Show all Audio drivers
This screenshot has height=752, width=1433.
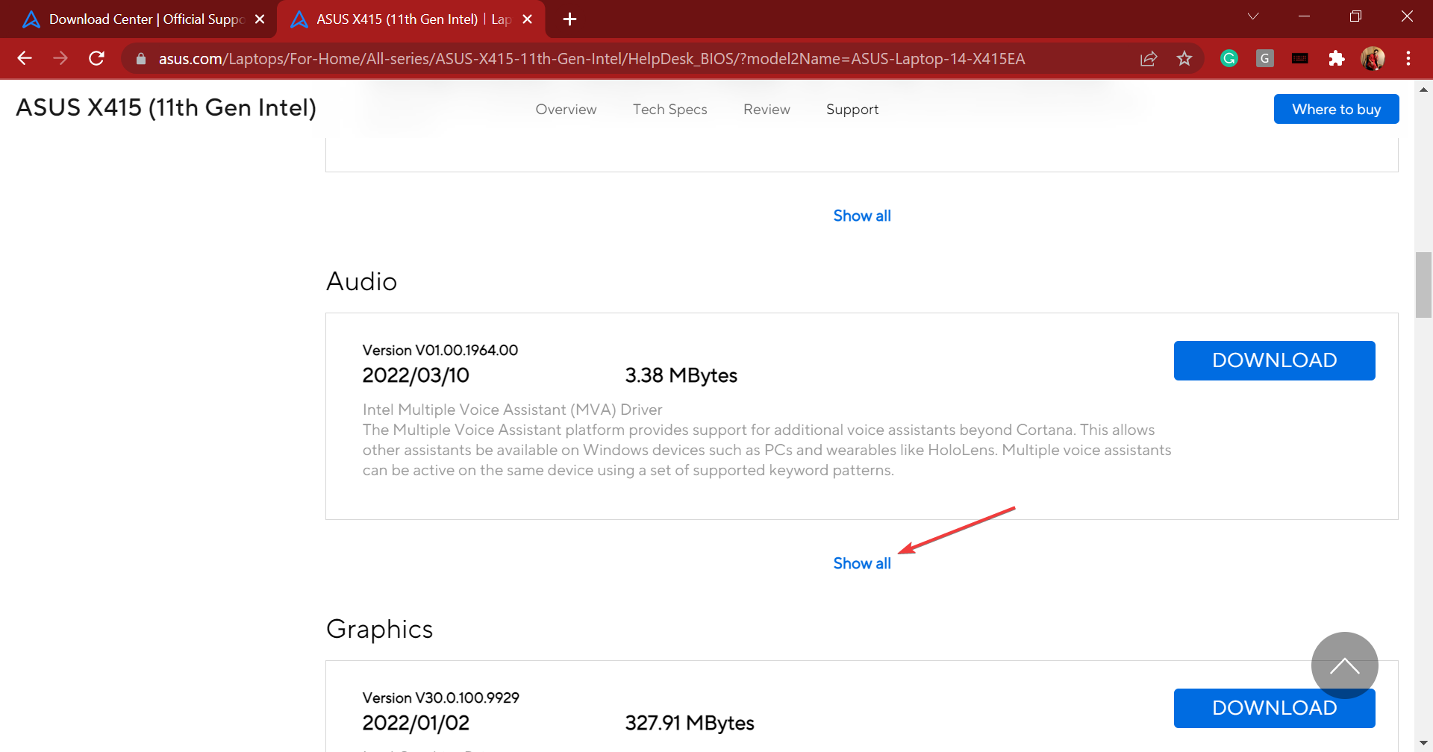(862, 563)
